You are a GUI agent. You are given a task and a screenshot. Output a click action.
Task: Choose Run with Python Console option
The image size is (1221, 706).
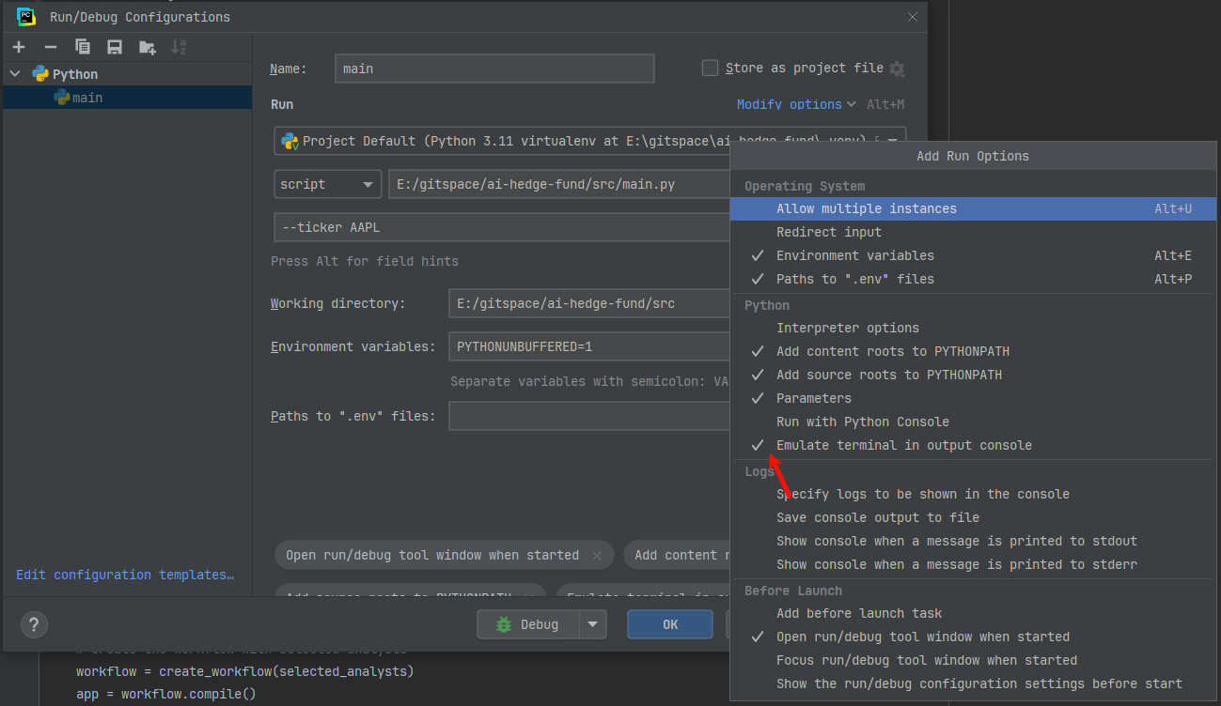pyautogui.click(x=973, y=422)
